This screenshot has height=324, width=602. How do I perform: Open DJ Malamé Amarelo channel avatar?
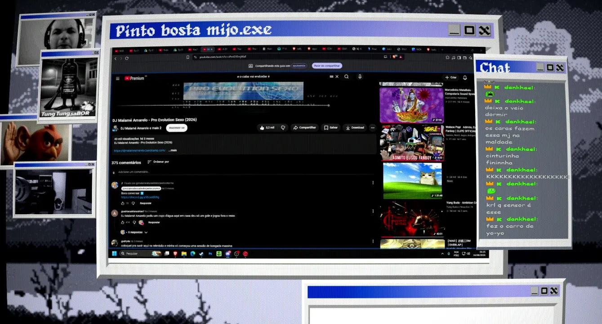[x=116, y=128]
